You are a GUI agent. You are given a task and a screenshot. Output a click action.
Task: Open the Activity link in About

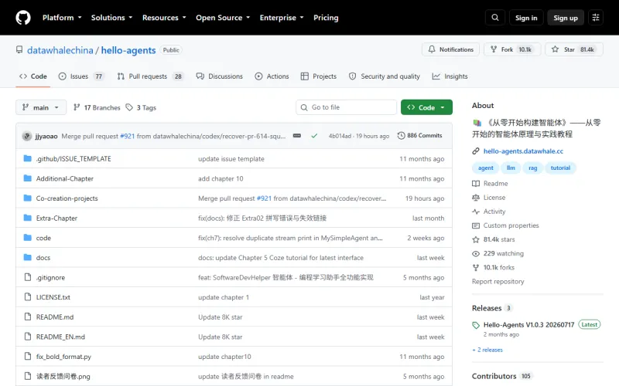coord(489,212)
